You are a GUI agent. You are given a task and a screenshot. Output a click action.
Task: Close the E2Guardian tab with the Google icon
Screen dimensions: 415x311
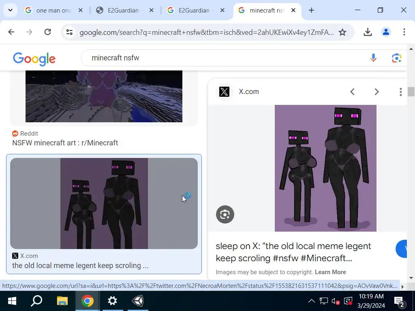(x=222, y=10)
